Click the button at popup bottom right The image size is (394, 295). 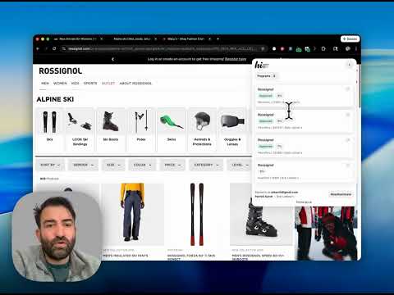click(x=341, y=194)
